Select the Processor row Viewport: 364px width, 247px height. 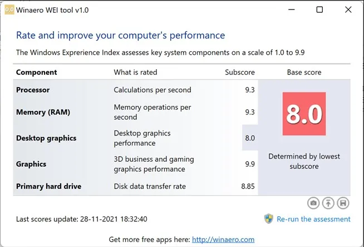tap(33, 90)
